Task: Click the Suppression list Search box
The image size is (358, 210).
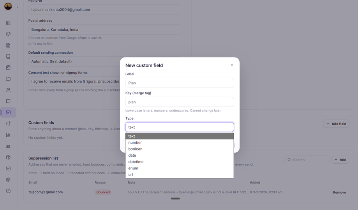Action: pyautogui.click(x=307, y=160)
